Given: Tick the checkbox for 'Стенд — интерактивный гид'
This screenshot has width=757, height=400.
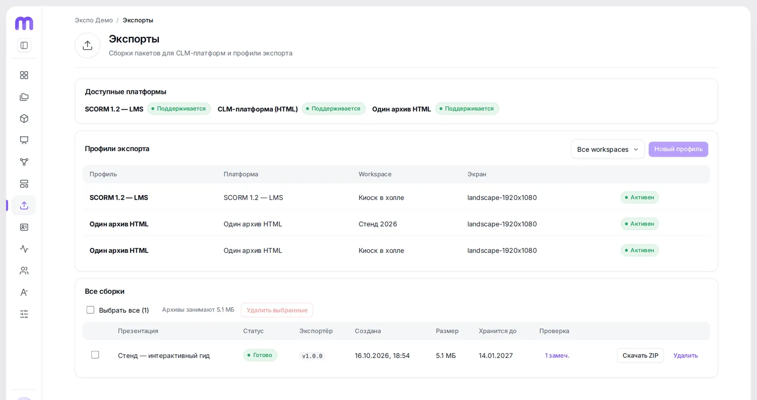Looking at the screenshot, I should [x=95, y=355].
